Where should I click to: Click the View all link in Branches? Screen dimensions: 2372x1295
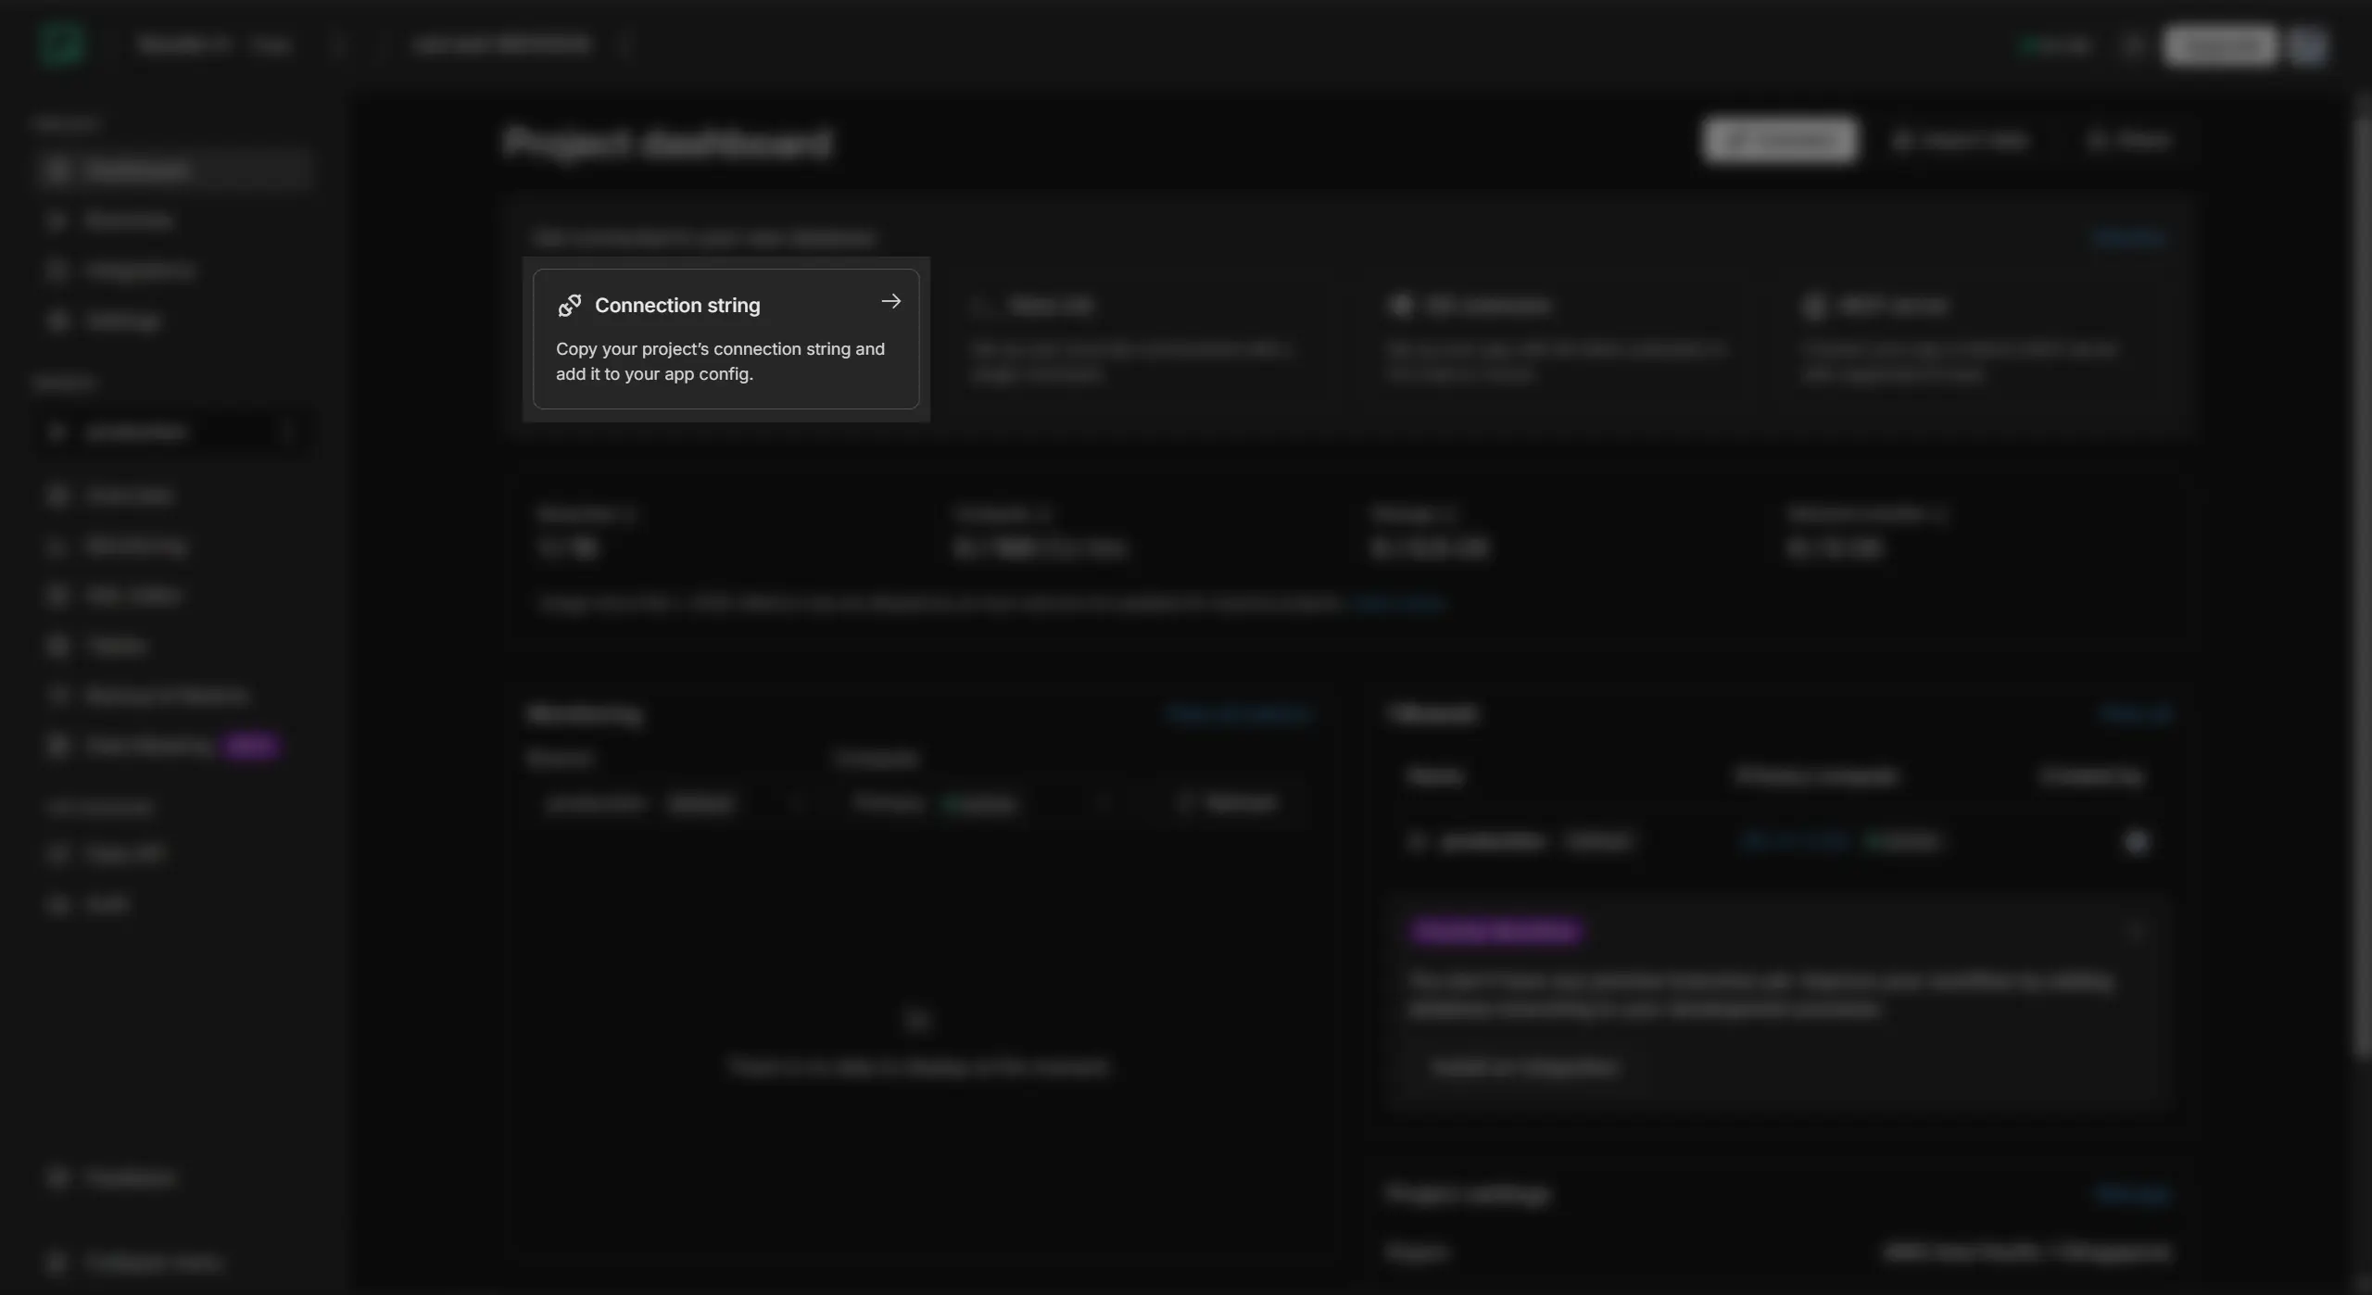[2134, 713]
